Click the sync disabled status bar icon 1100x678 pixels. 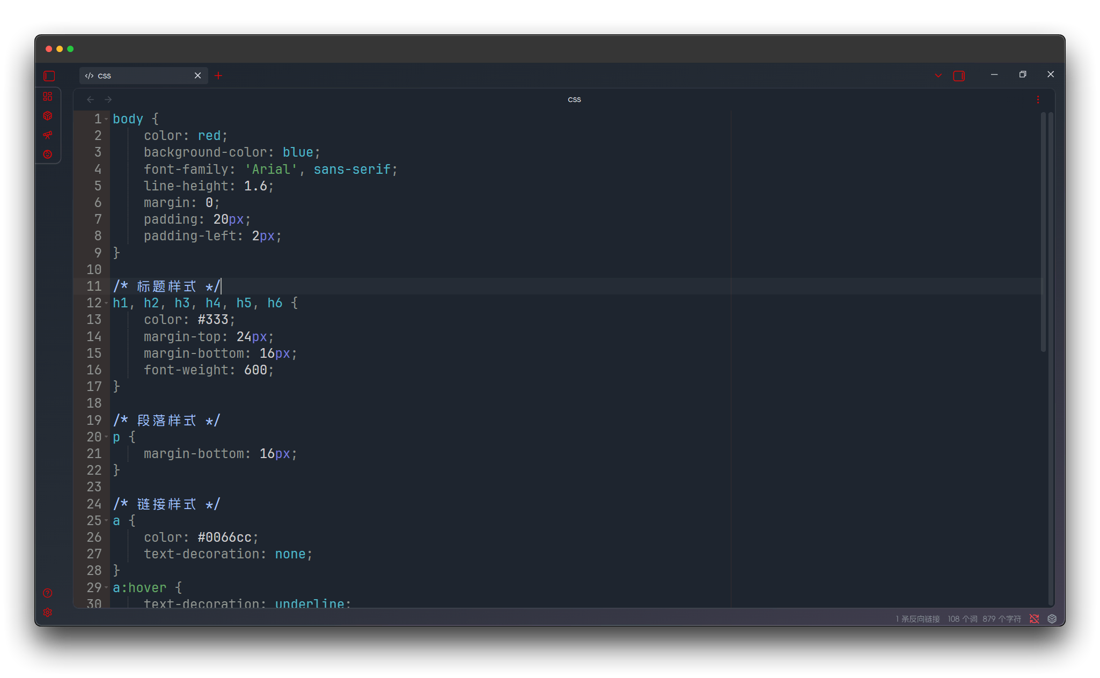coord(1034,619)
